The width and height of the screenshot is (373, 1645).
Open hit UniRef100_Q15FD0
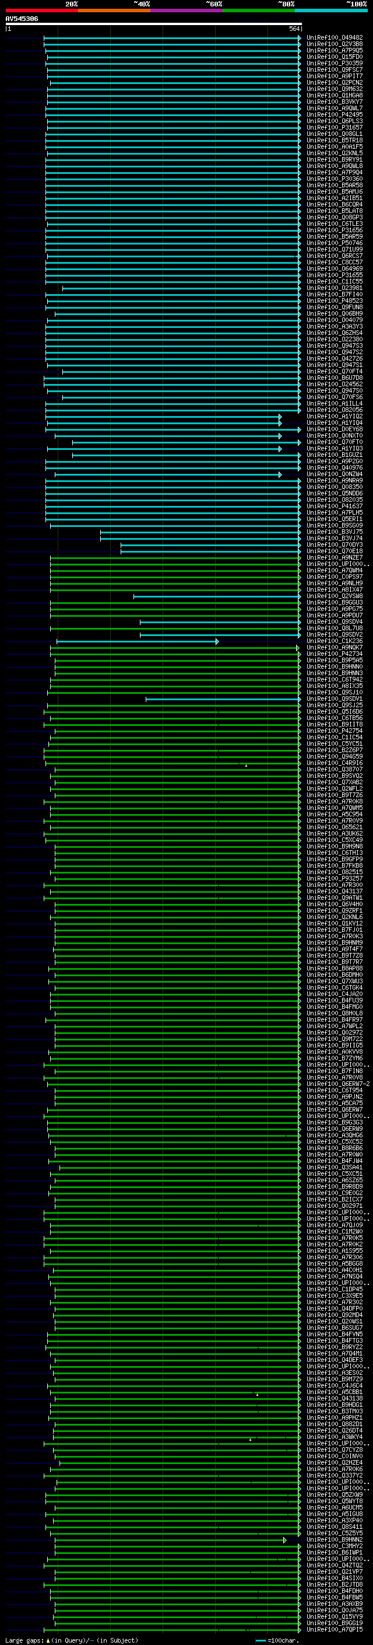[334, 57]
